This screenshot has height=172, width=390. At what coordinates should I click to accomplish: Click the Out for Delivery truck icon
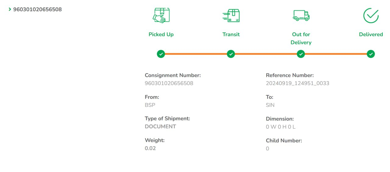[301, 15]
